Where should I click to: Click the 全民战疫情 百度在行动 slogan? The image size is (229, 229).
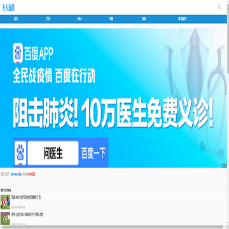[x=54, y=76]
